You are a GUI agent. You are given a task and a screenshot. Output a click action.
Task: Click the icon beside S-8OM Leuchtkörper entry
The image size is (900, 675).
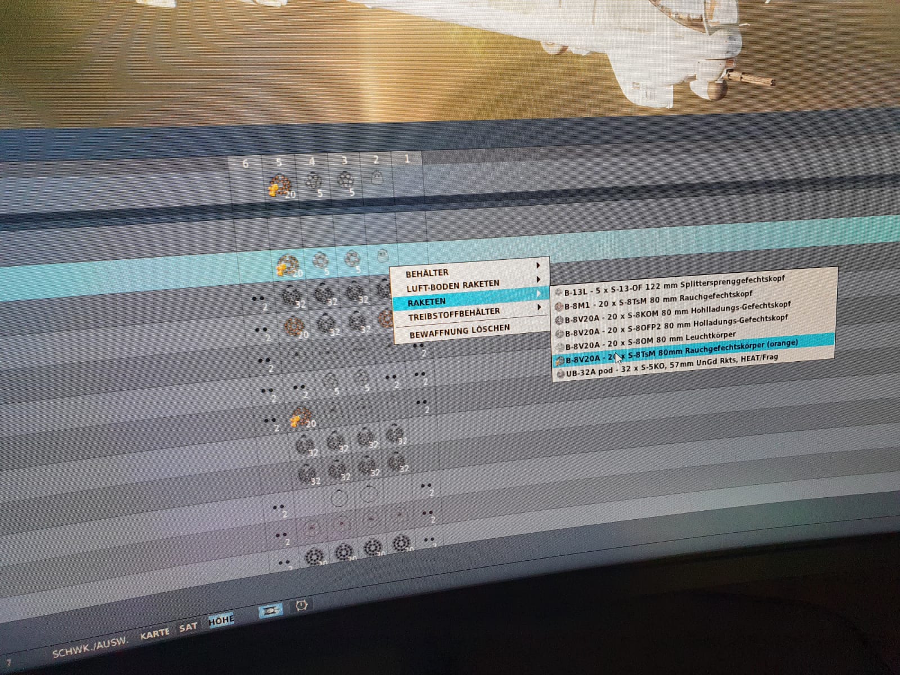pos(560,347)
